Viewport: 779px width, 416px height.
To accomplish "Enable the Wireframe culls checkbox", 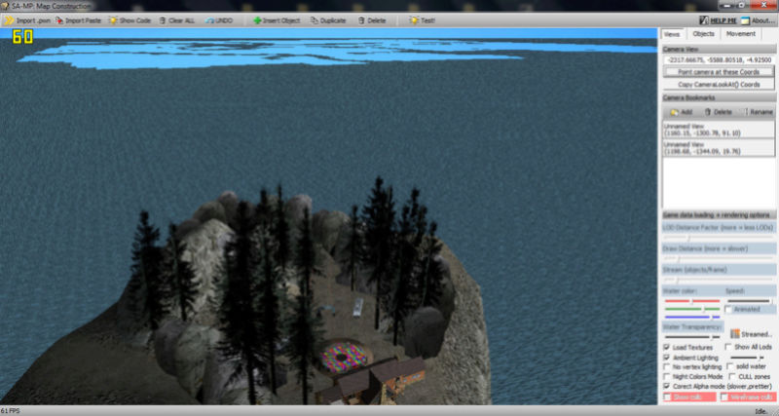I will pyautogui.click(x=724, y=397).
